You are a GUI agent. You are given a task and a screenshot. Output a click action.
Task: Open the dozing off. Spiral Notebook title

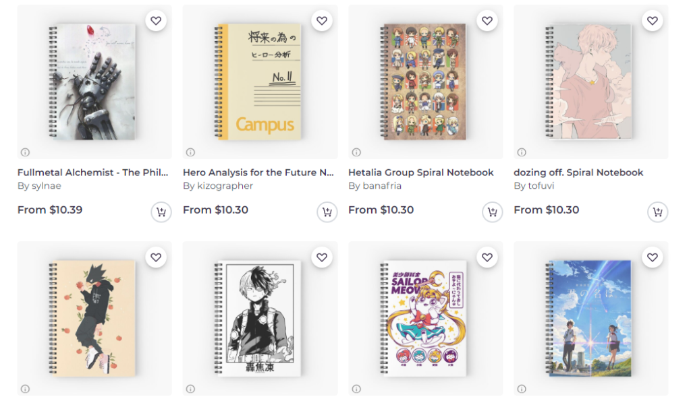(x=578, y=173)
